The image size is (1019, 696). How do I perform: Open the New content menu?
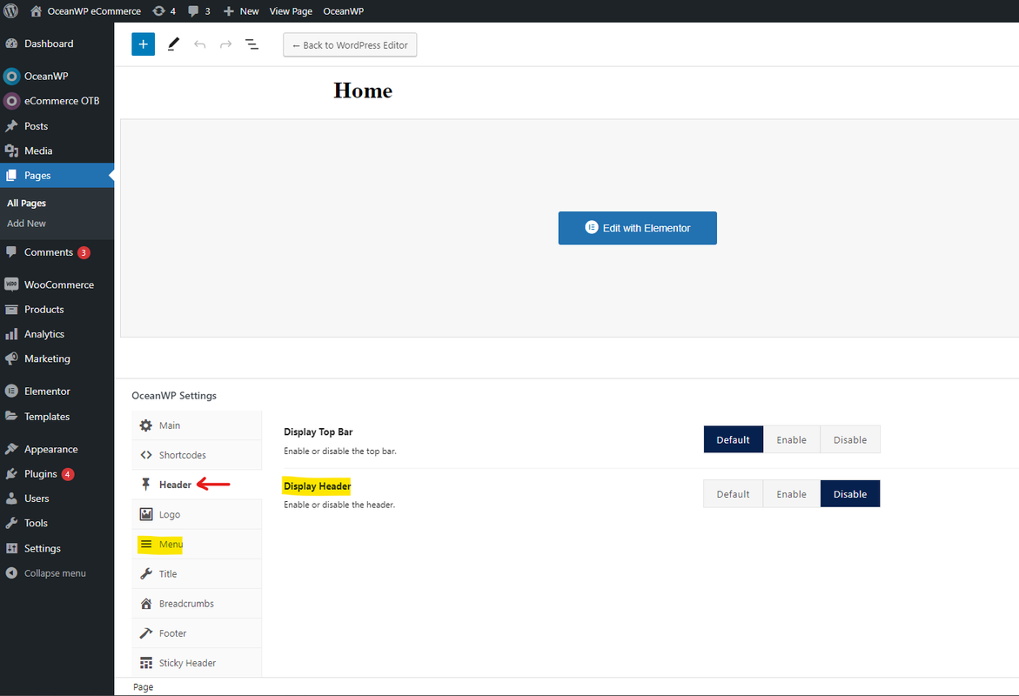[x=241, y=11]
